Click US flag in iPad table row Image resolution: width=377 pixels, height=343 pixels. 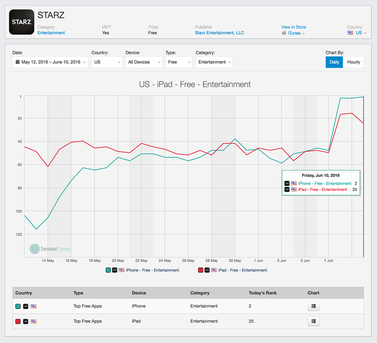[x=34, y=321]
